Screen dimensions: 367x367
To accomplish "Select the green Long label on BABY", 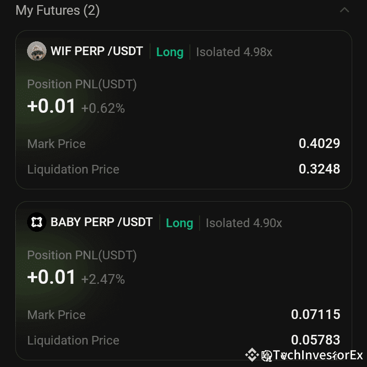I will [x=179, y=223].
